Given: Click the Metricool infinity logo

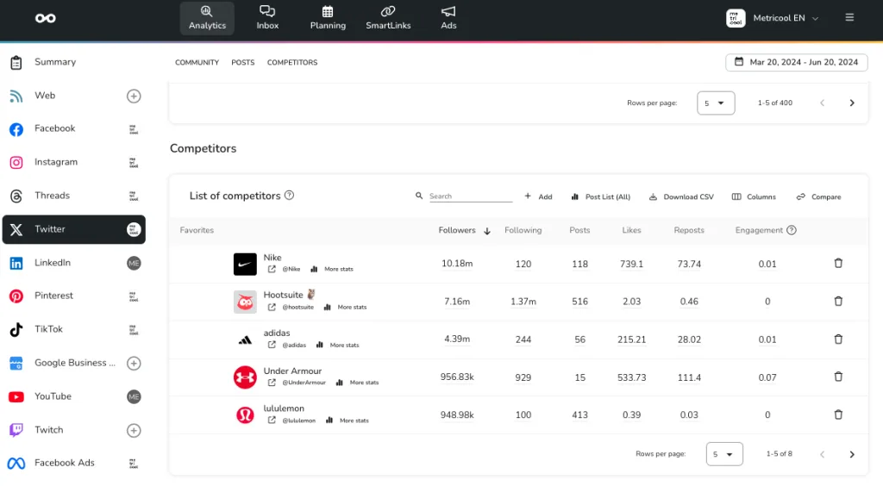Looking at the screenshot, I should click(45, 18).
